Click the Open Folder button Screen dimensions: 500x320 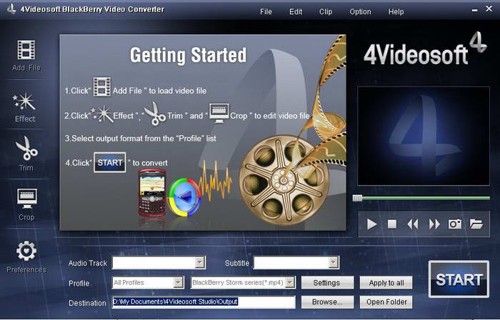pos(386,302)
